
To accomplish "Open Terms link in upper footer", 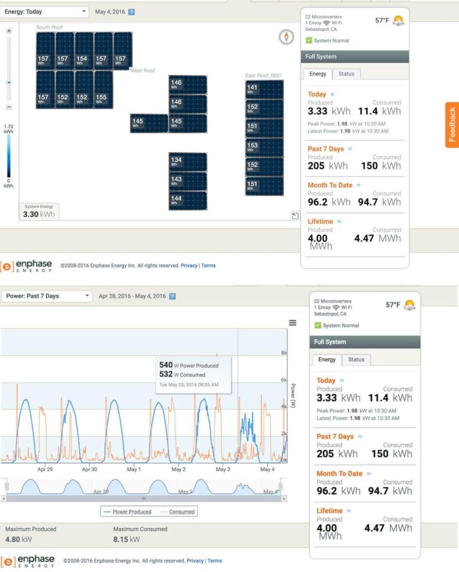I will click(209, 265).
